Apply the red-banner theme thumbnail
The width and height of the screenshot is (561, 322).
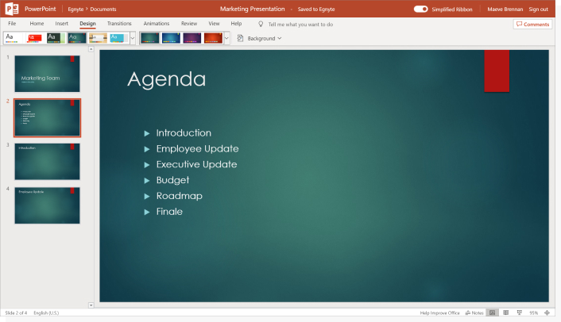point(33,37)
